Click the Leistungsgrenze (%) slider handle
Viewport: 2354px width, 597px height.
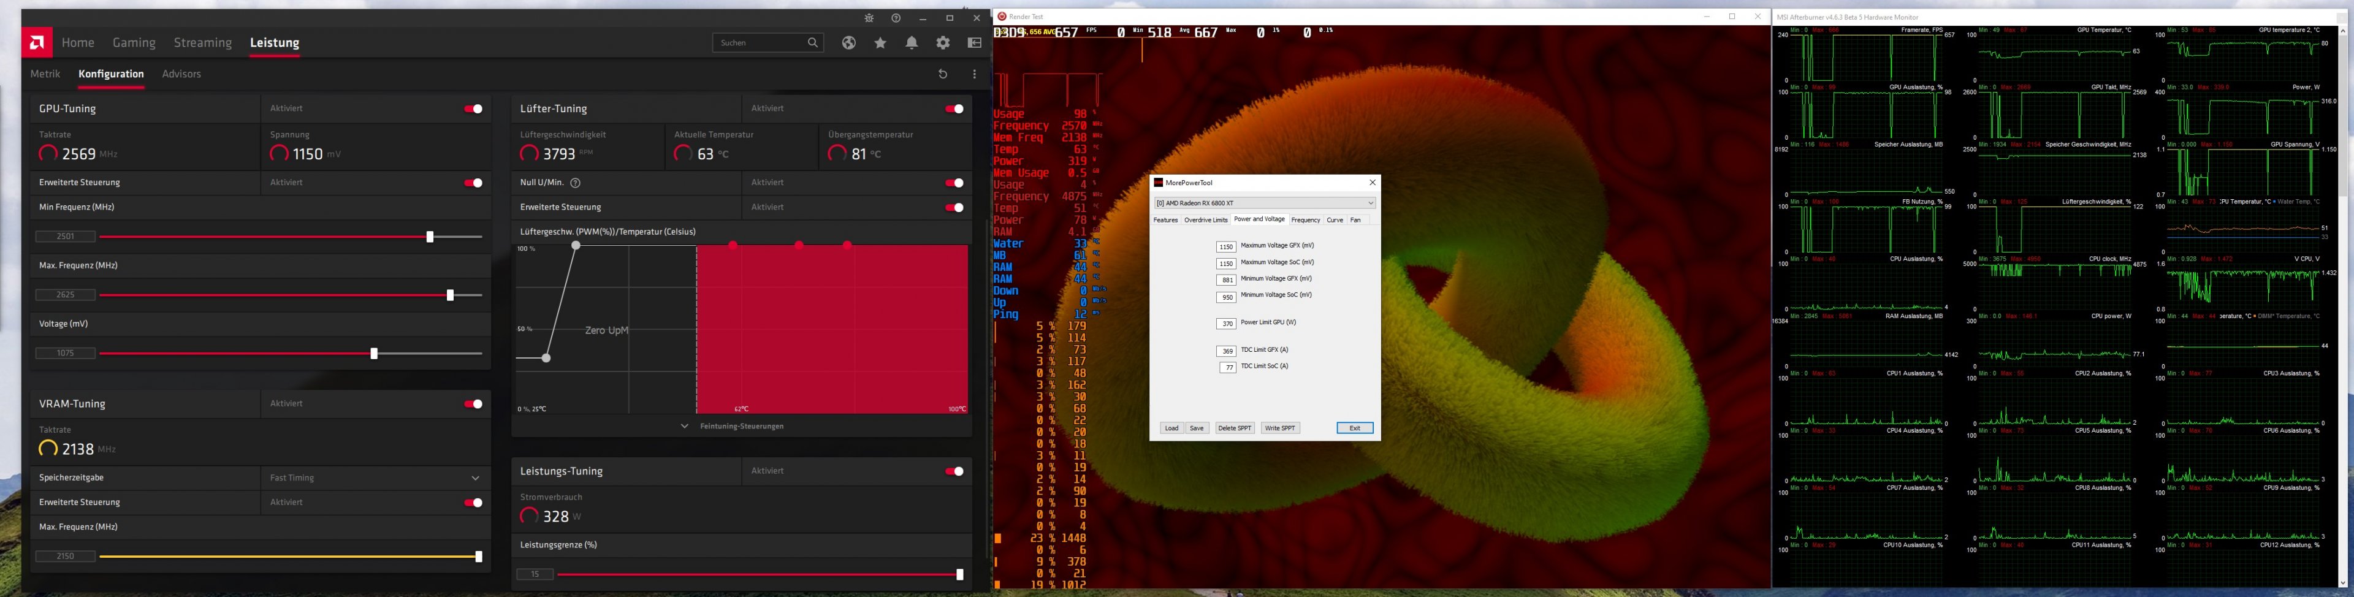coord(959,575)
